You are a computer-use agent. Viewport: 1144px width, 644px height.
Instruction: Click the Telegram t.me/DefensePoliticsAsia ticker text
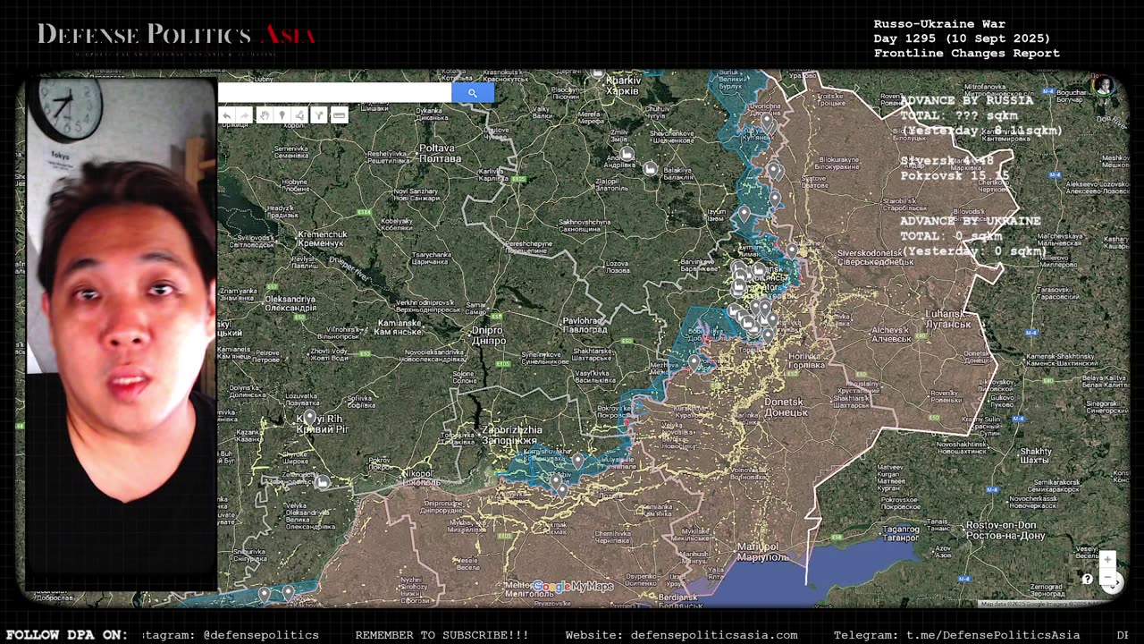(956, 635)
